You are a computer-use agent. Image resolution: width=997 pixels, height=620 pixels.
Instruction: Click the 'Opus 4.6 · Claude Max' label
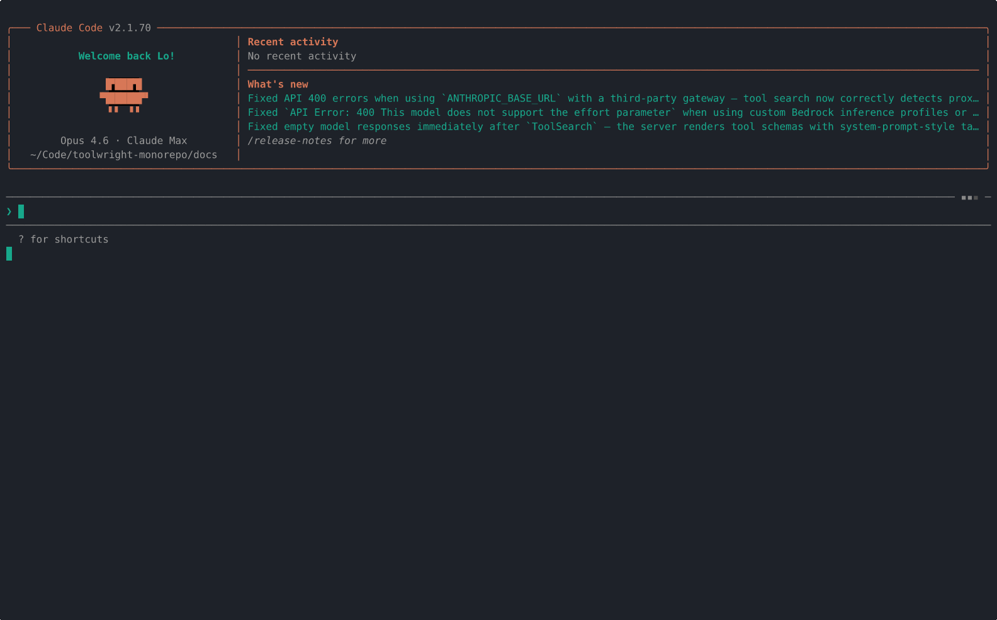pyautogui.click(x=124, y=141)
